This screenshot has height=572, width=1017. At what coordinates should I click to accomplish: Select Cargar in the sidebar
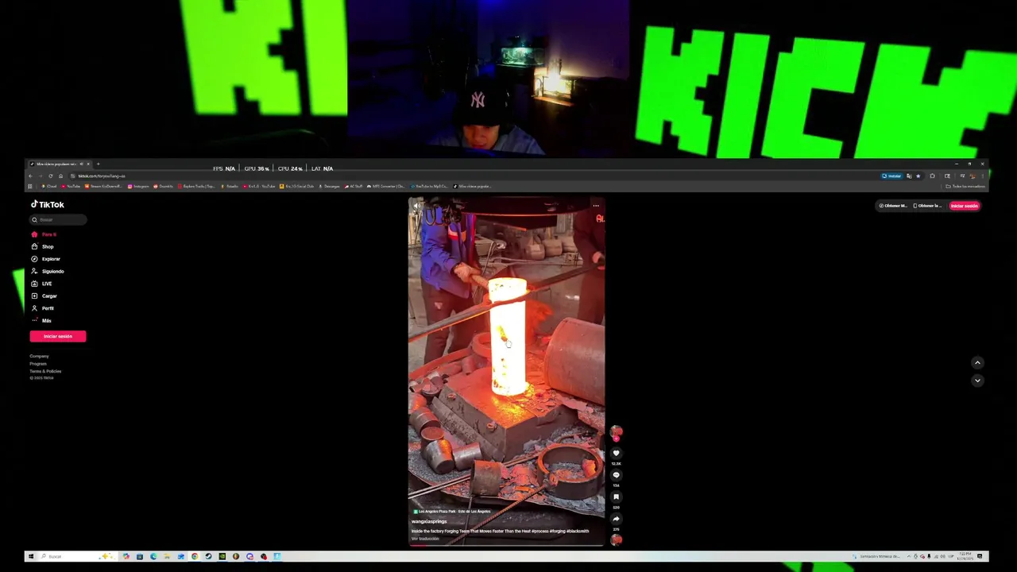(x=44, y=296)
